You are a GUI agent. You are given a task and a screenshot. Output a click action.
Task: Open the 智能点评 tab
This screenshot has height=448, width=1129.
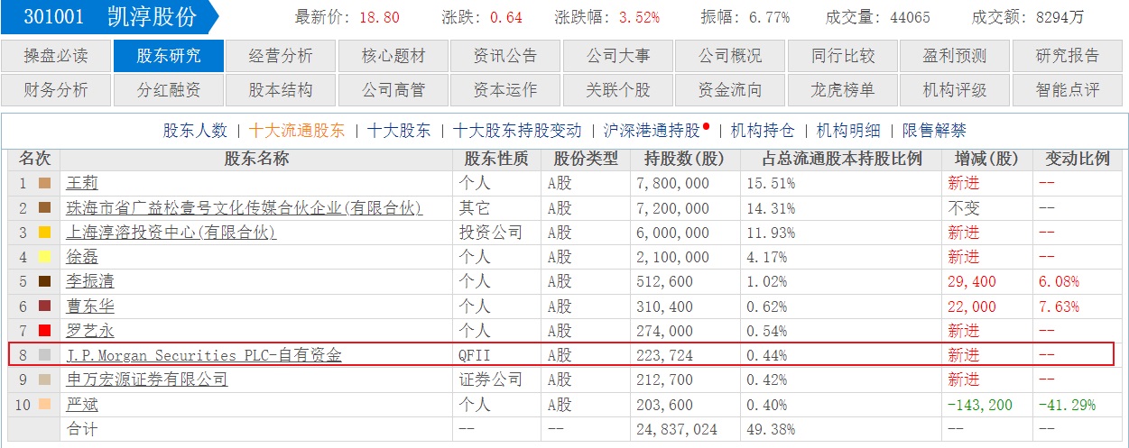tap(1069, 90)
